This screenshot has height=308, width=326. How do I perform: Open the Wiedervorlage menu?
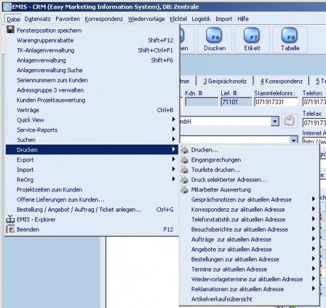(x=146, y=19)
